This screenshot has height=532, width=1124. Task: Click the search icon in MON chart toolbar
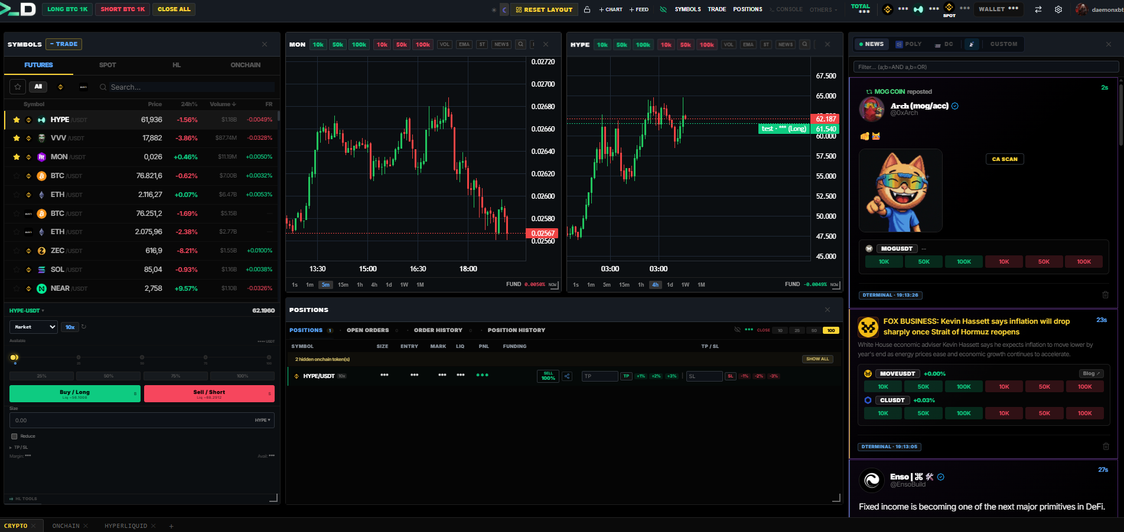(520, 44)
